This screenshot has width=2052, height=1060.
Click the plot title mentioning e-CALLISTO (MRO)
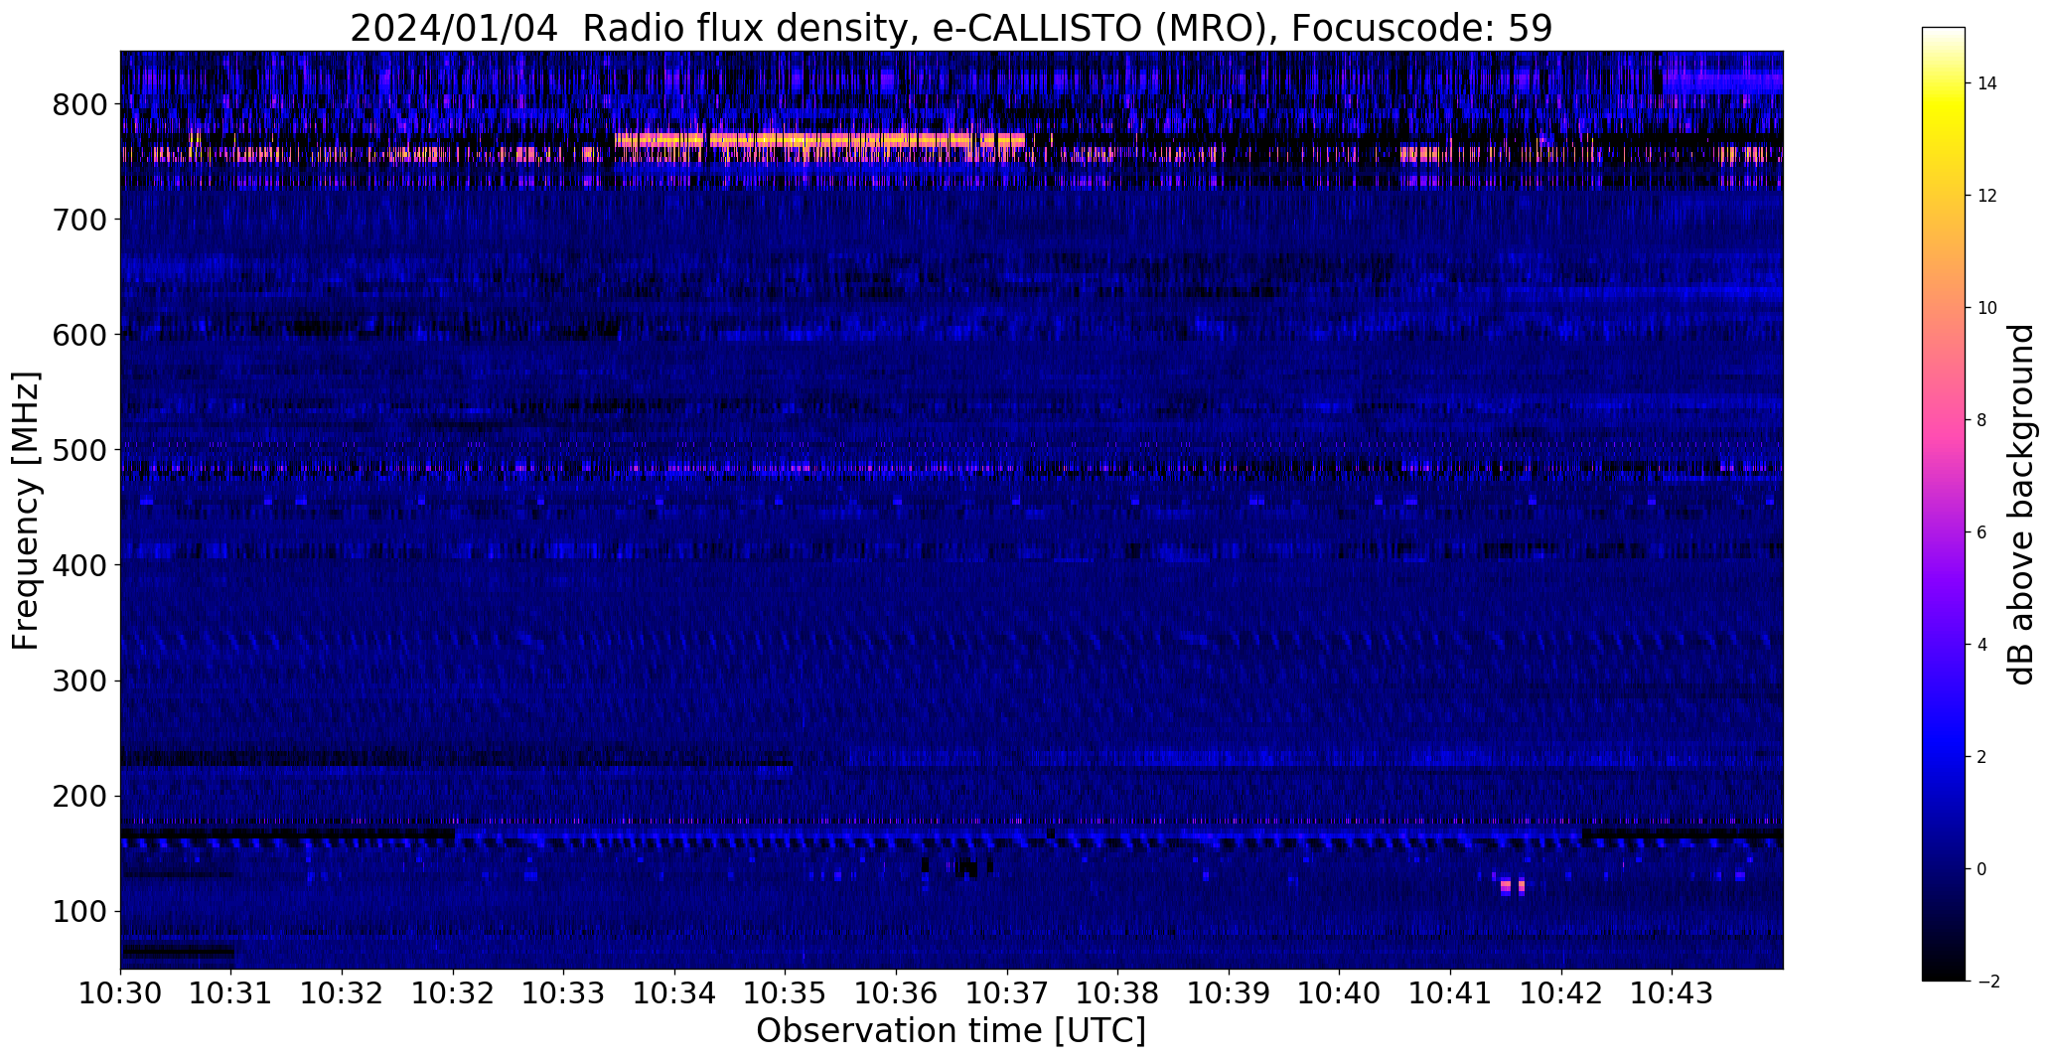pos(951,28)
